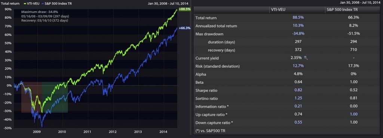Click the VTI-VEU max drawdown -34.8% value
The width and height of the screenshot is (383, 138).
(298, 34)
